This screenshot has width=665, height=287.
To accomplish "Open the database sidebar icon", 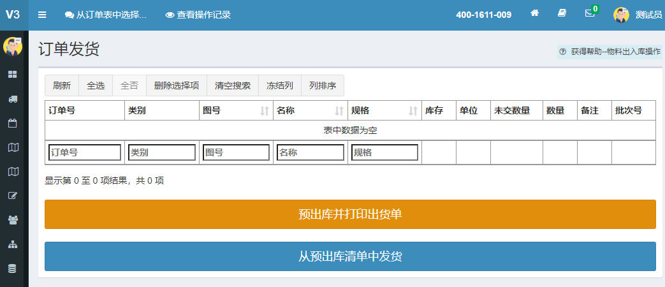I will coord(13,269).
